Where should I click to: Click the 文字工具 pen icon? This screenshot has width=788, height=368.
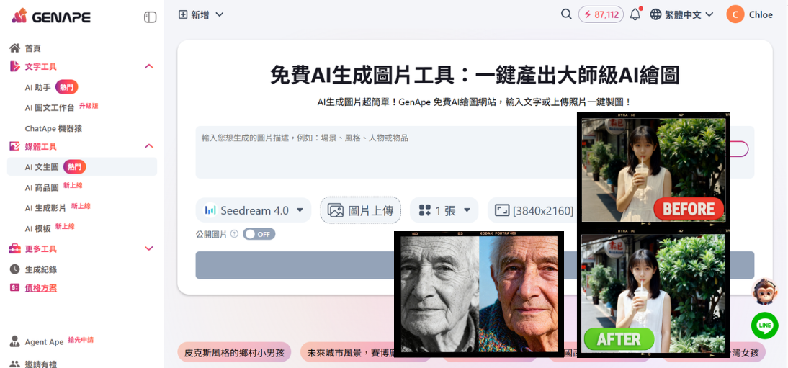tap(14, 66)
